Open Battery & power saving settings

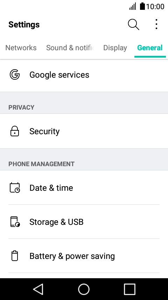(84, 256)
